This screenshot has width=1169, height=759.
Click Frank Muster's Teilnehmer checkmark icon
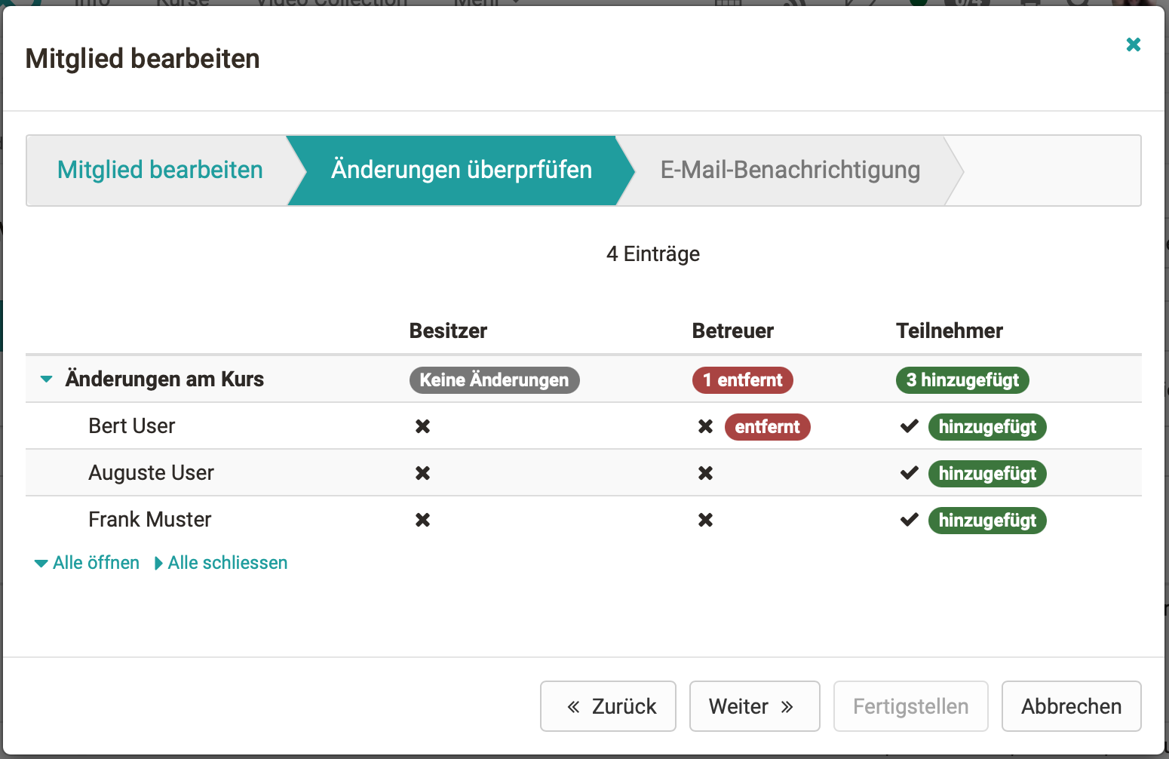(909, 520)
